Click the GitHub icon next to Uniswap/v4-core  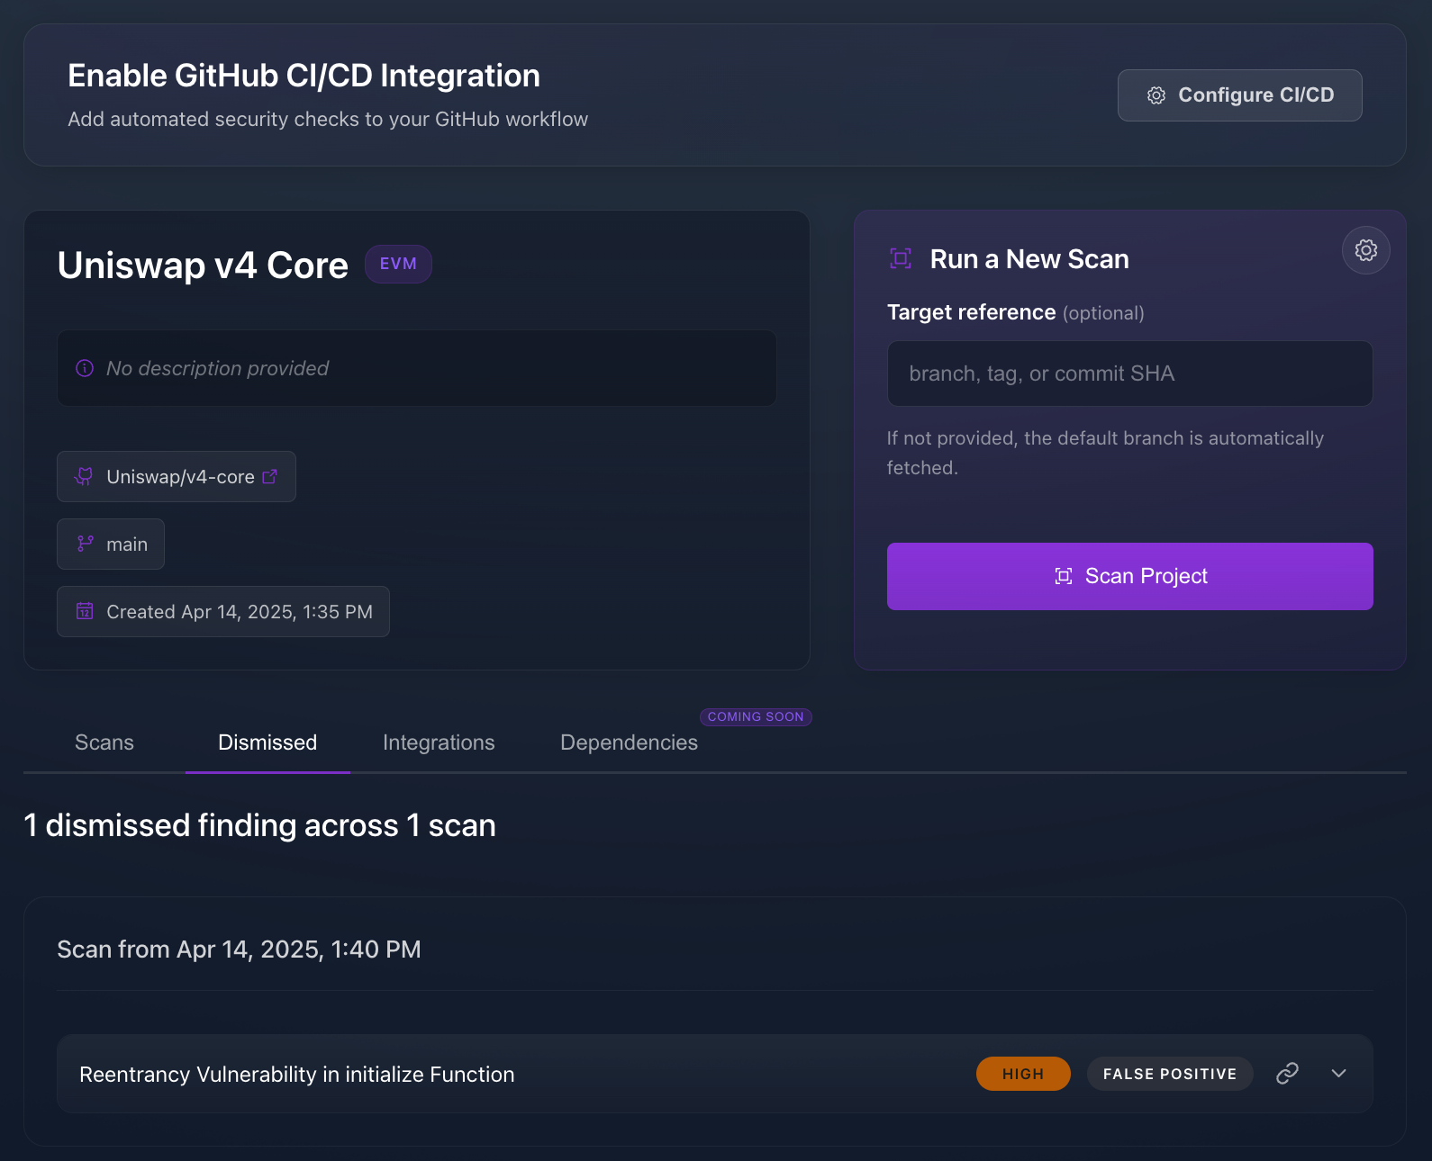pyautogui.click(x=84, y=477)
